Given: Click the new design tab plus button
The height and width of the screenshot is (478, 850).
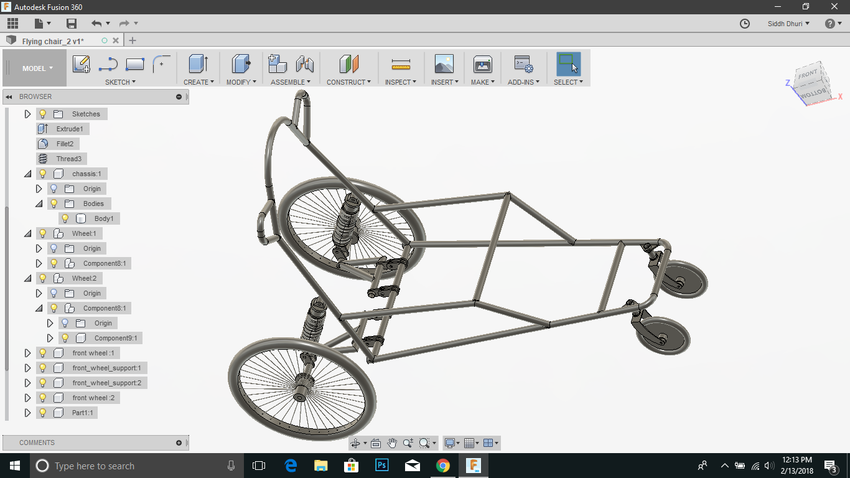Looking at the screenshot, I should [x=132, y=40].
